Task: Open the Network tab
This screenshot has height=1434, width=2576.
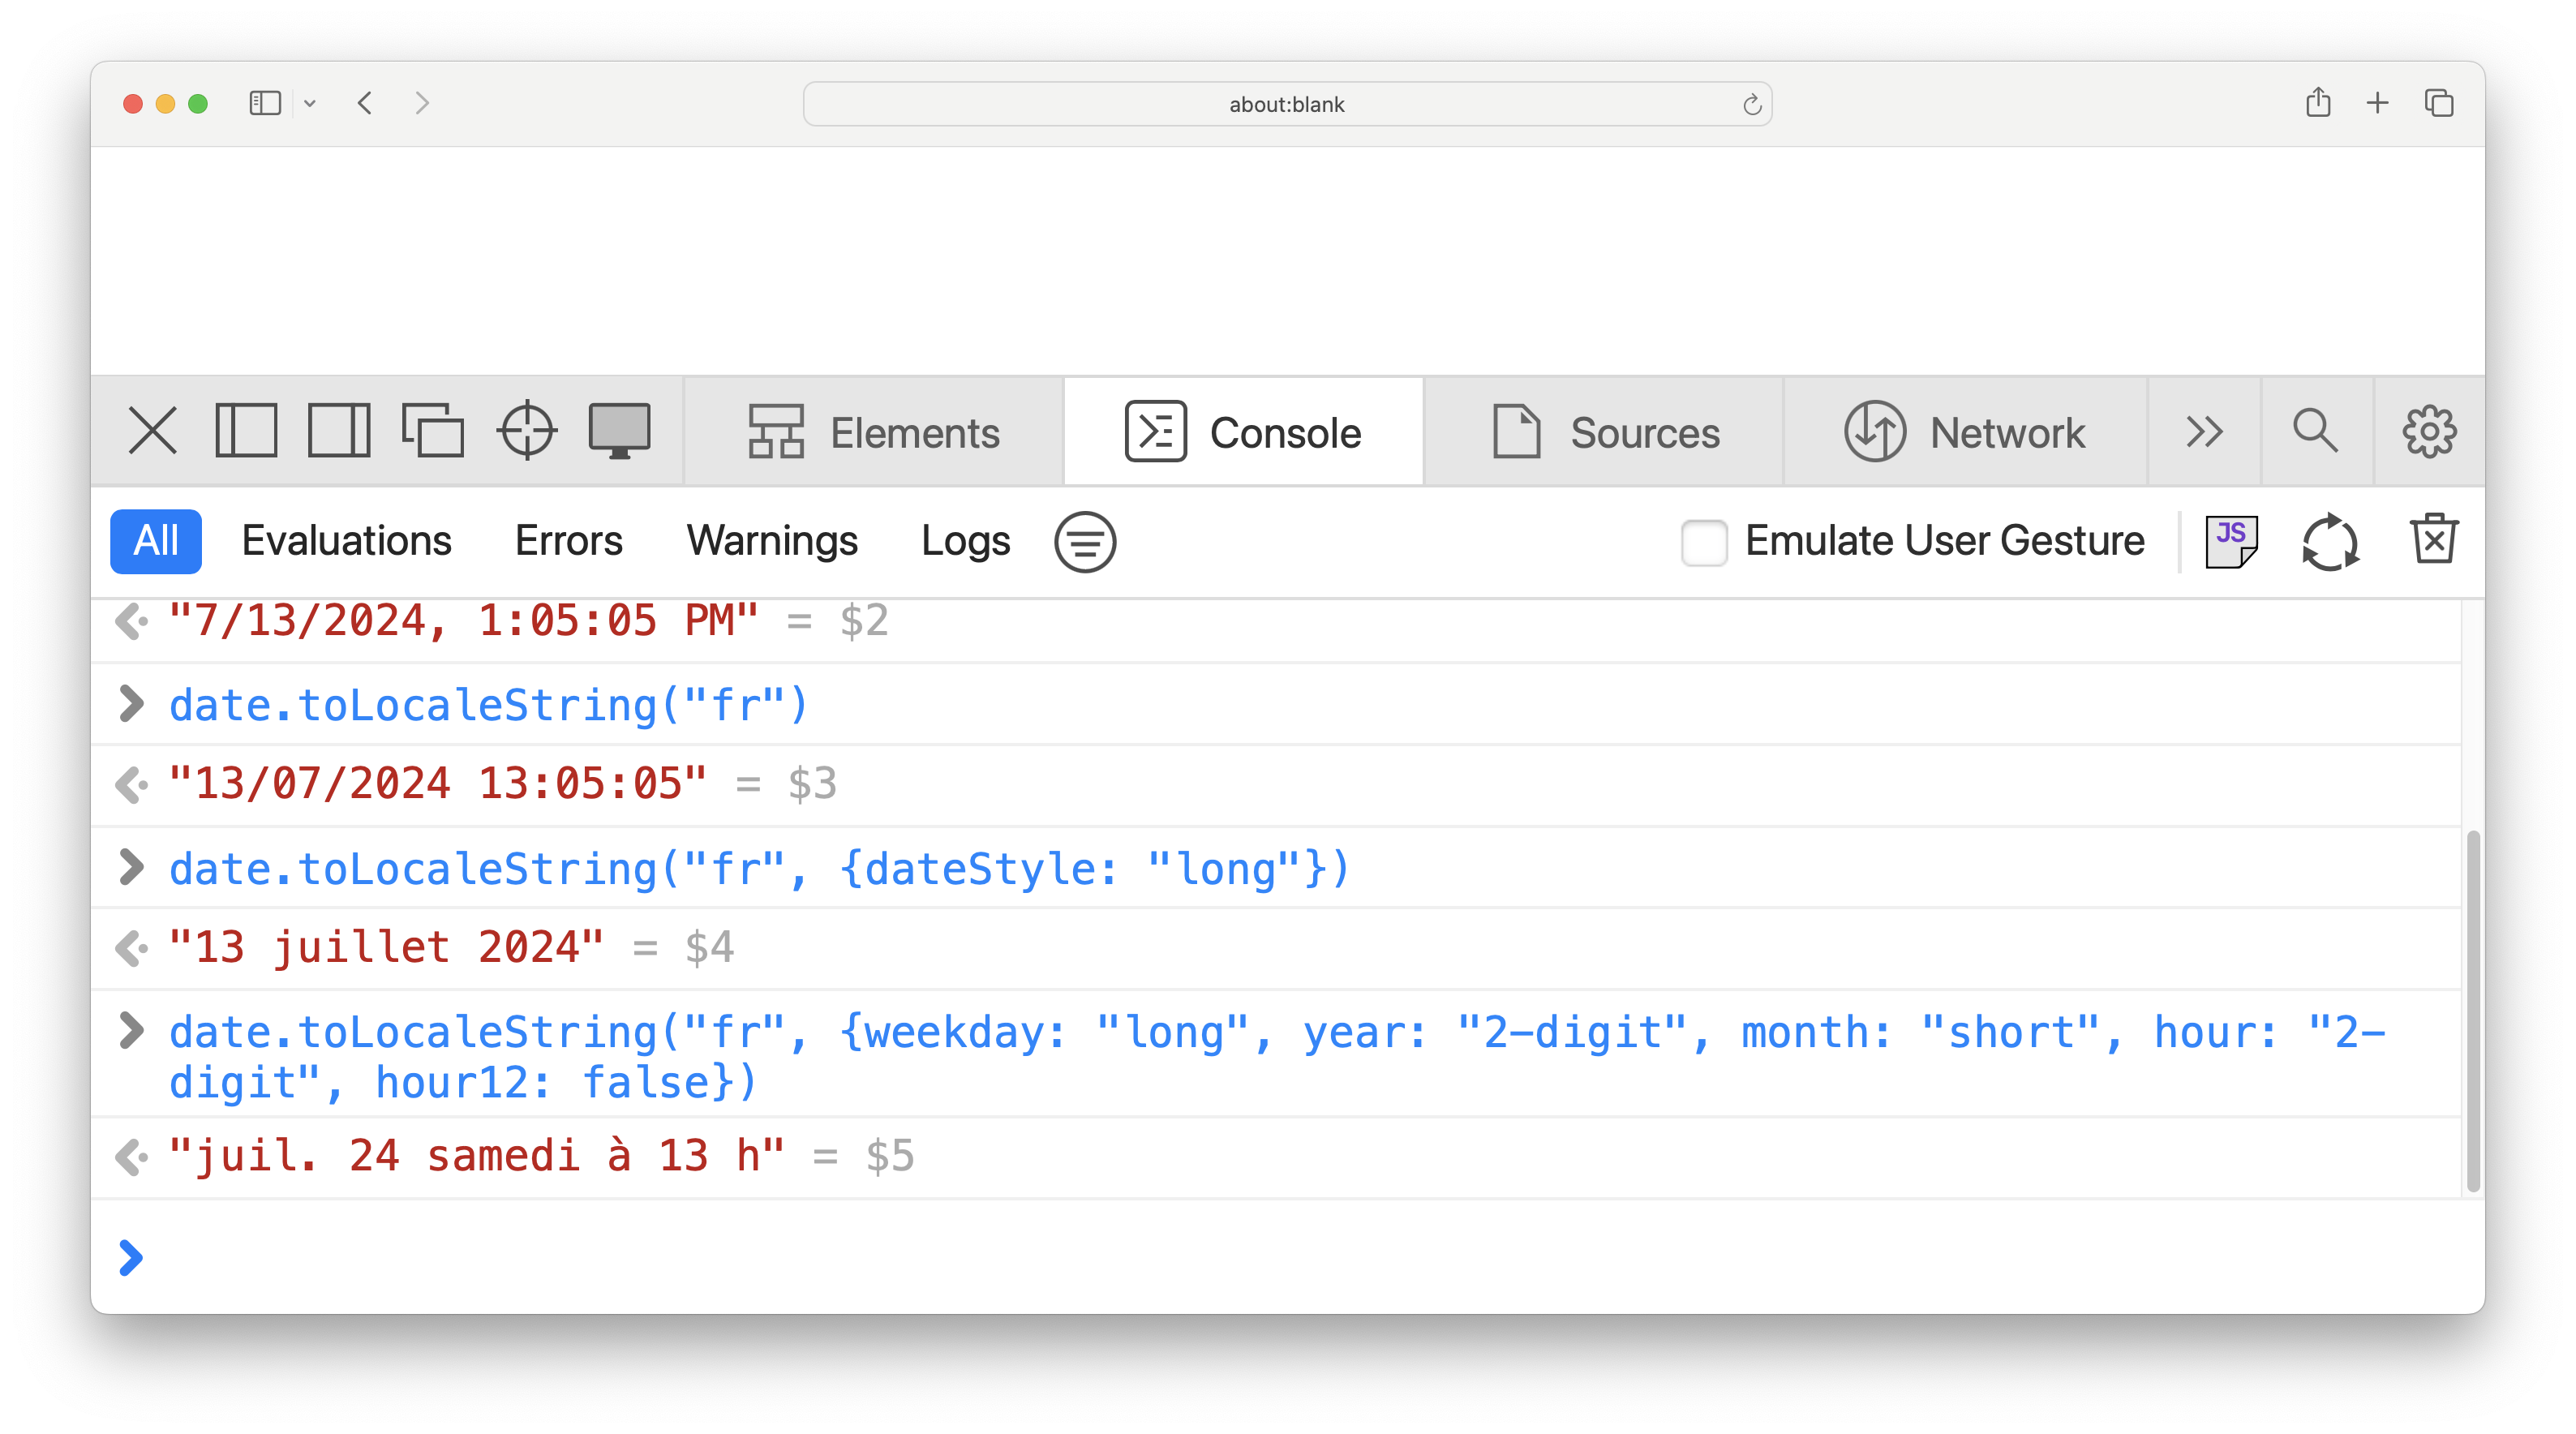Action: pos(1965,433)
